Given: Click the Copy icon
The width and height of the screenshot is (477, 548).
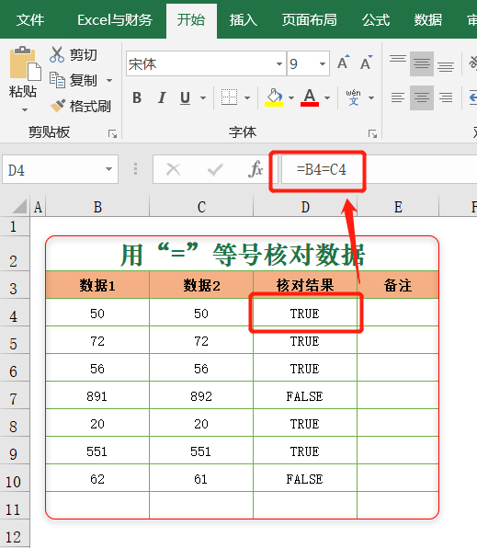Looking at the screenshot, I should click(x=57, y=80).
